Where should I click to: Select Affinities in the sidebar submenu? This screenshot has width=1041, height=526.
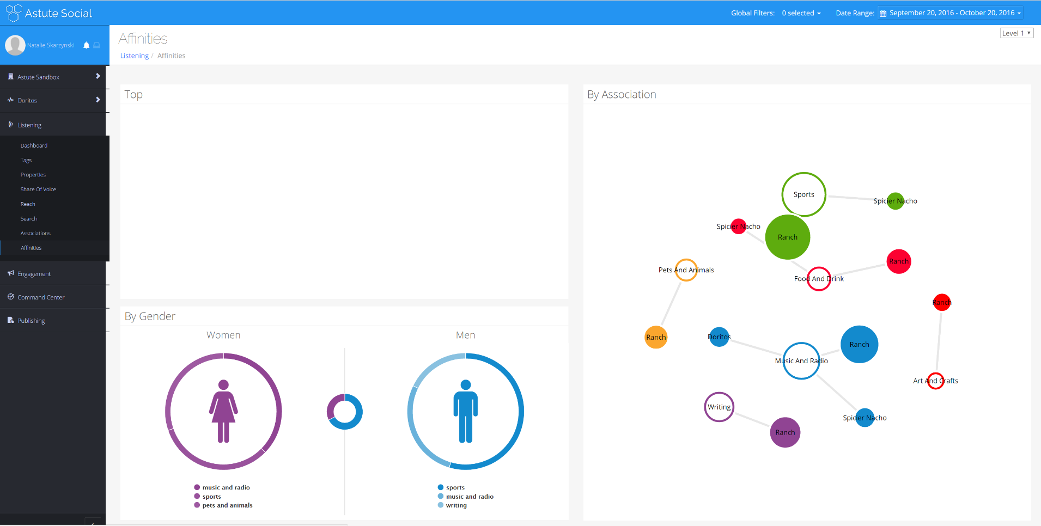31,248
